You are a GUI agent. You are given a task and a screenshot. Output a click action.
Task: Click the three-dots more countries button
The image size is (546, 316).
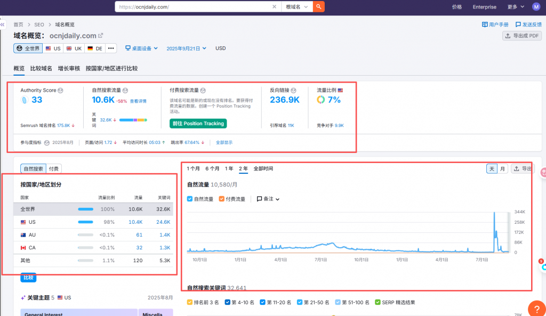click(x=111, y=48)
